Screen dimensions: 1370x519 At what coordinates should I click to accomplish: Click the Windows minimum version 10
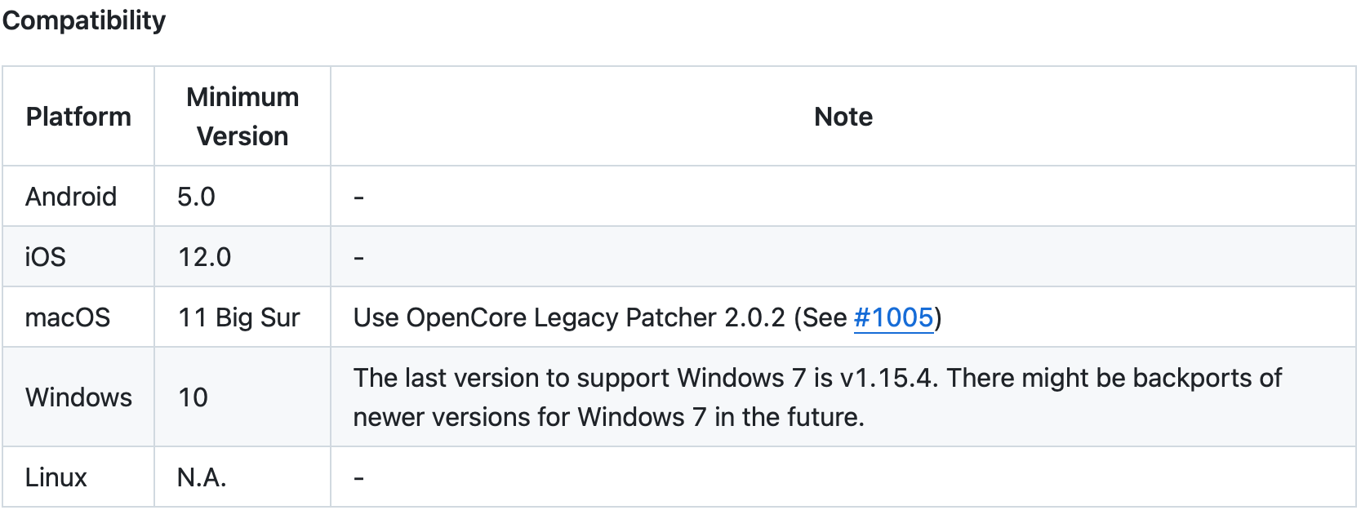pos(193,397)
